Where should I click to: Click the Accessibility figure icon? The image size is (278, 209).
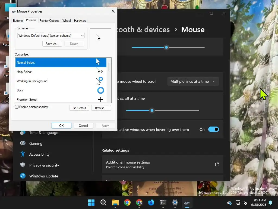pos(23,154)
